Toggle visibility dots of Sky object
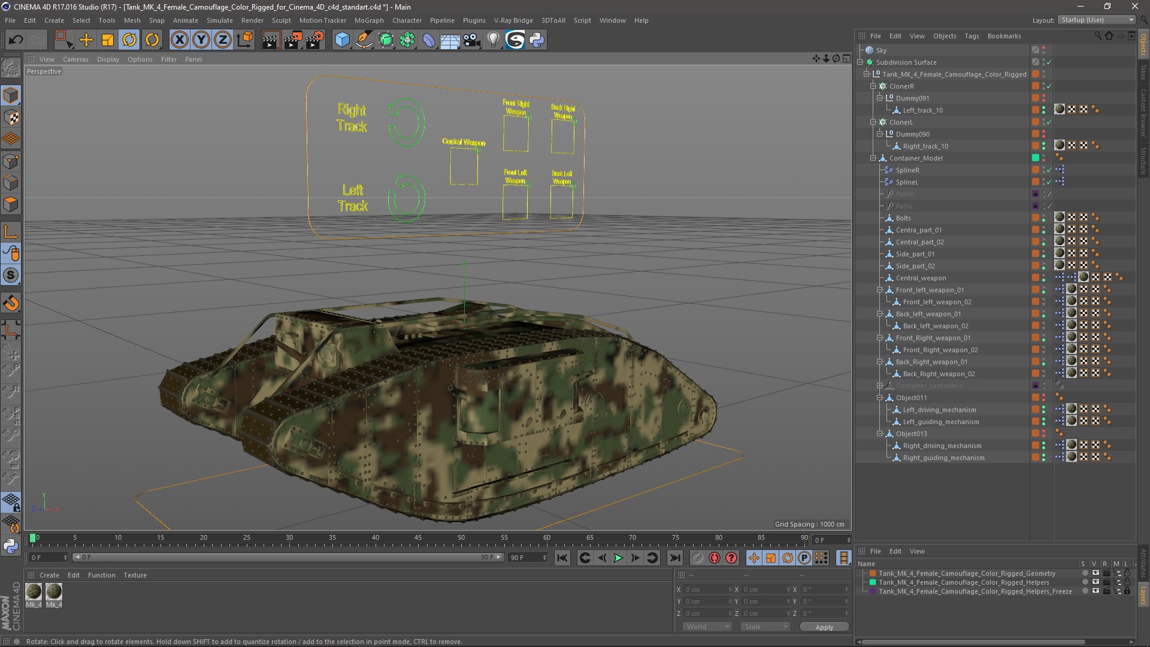The width and height of the screenshot is (1150, 647). 1043,50
